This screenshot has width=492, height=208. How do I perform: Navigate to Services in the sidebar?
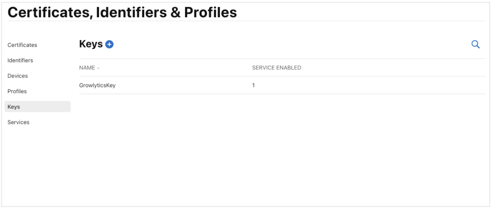tap(18, 122)
